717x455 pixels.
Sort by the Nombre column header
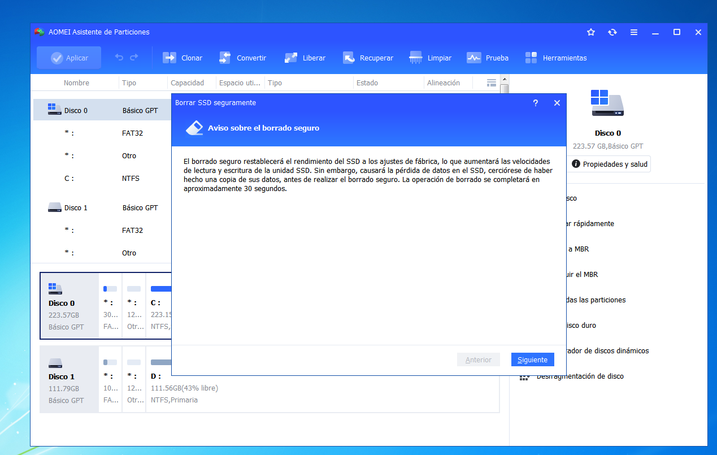[x=76, y=83]
